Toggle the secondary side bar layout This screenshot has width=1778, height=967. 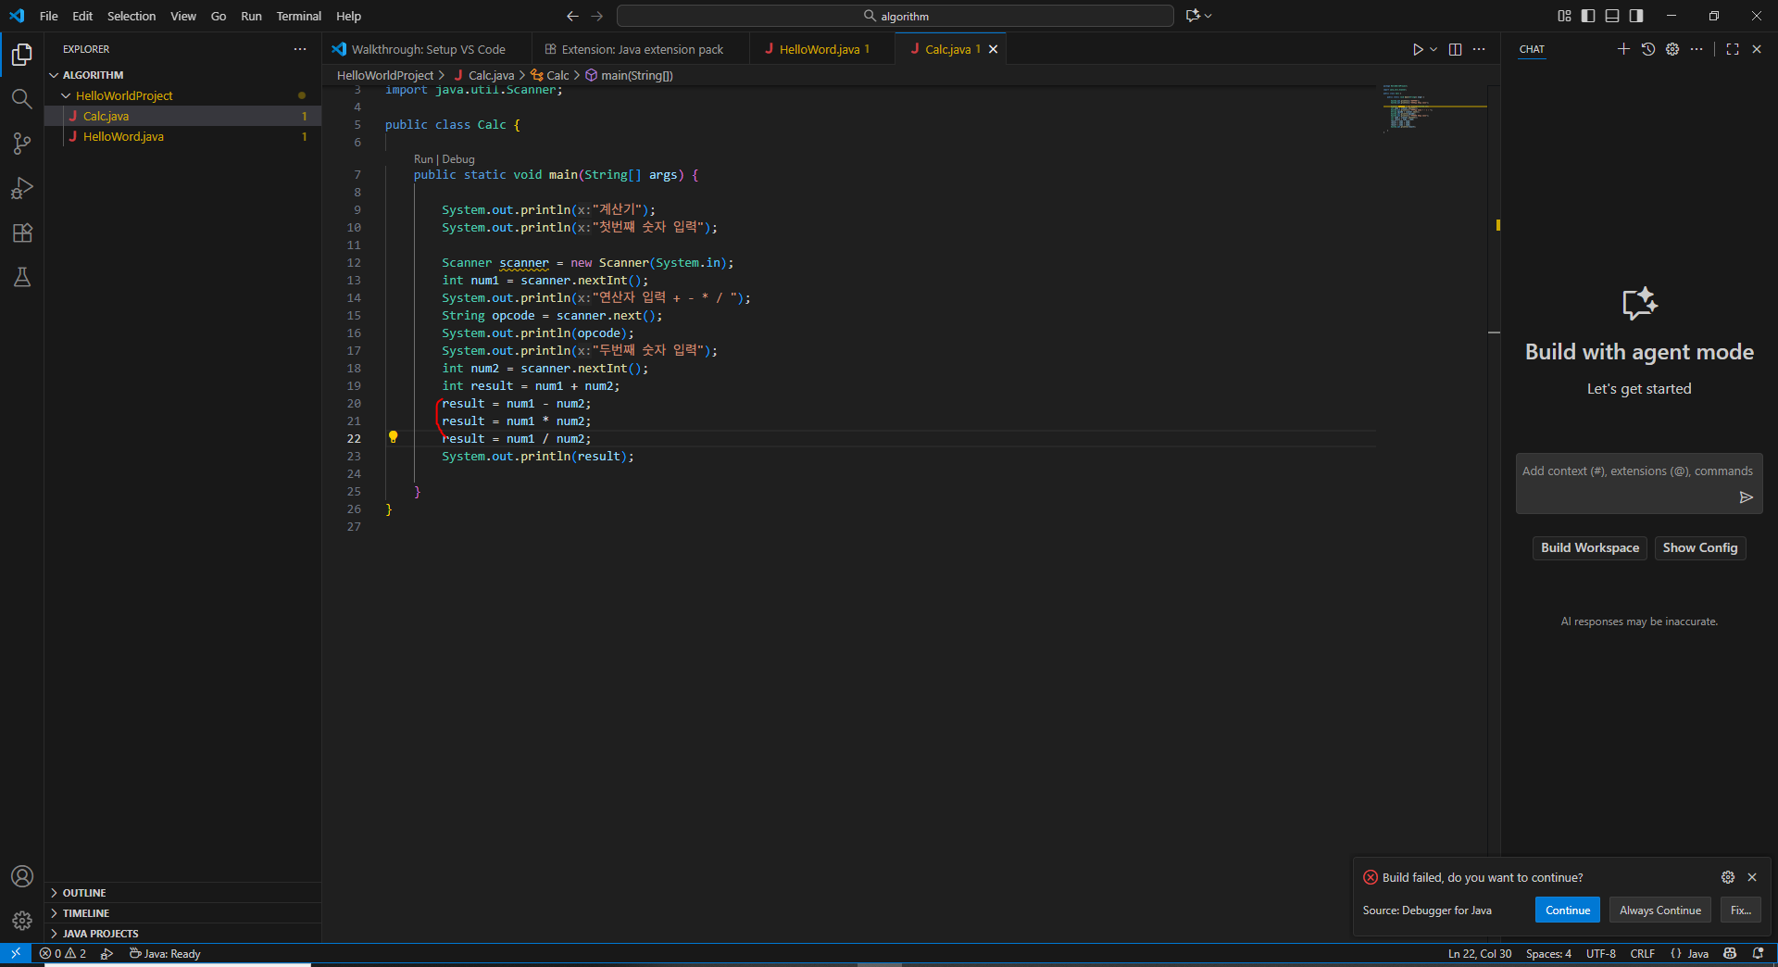point(1636,16)
